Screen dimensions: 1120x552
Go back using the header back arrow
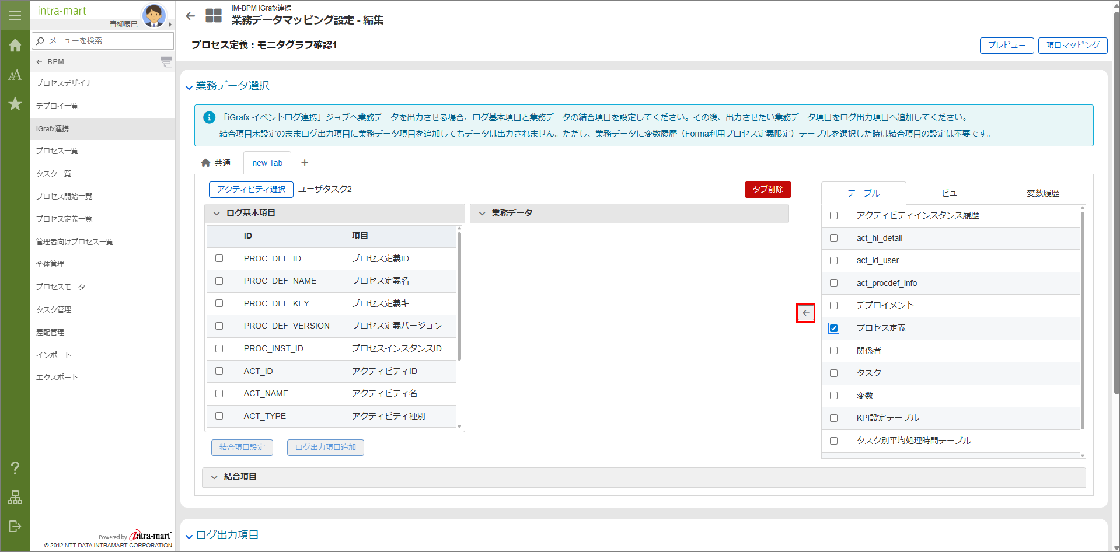pyautogui.click(x=190, y=16)
